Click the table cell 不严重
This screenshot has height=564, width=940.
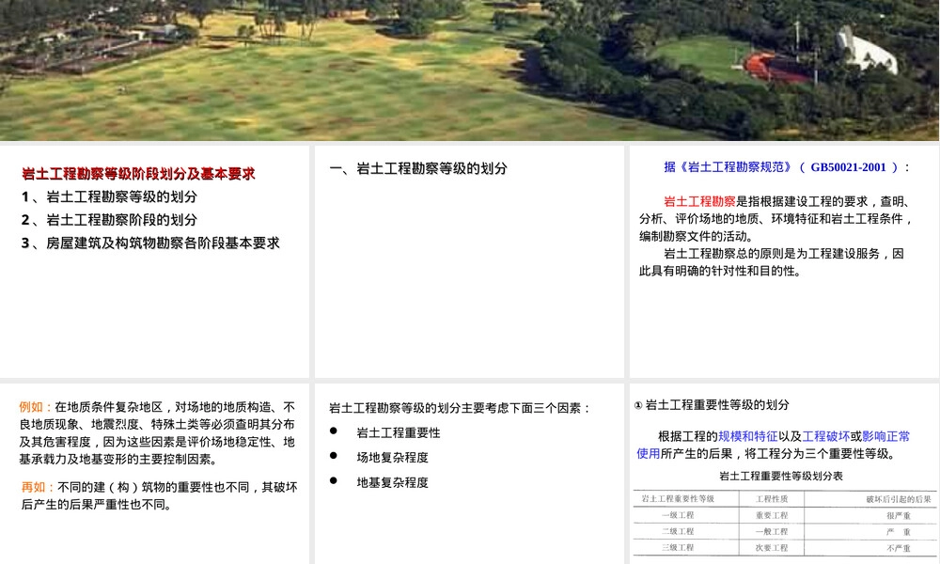coord(899,548)
